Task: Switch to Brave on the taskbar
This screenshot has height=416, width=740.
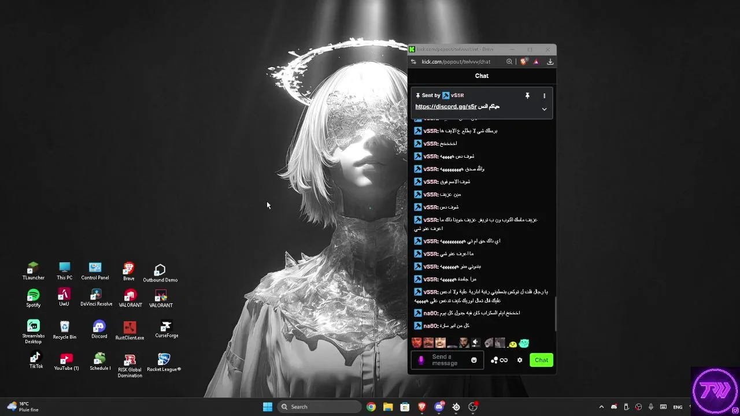Action: tap(422, 407)
